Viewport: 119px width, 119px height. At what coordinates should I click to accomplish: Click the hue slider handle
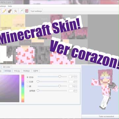[60, 77]
